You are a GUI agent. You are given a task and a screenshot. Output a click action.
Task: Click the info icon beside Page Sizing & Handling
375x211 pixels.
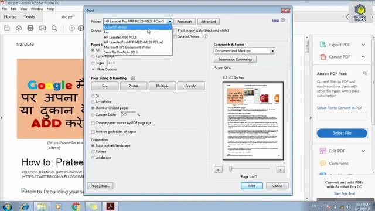133,78
